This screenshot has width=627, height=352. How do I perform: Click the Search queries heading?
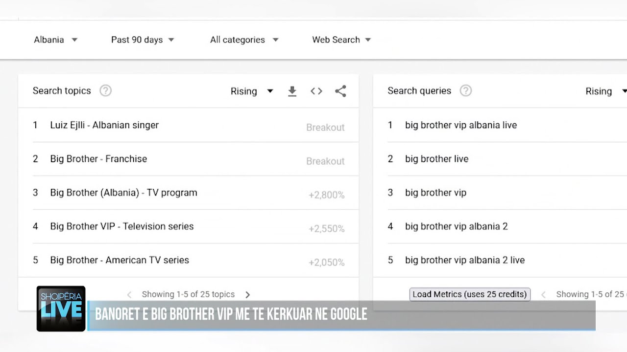[419, 90]
